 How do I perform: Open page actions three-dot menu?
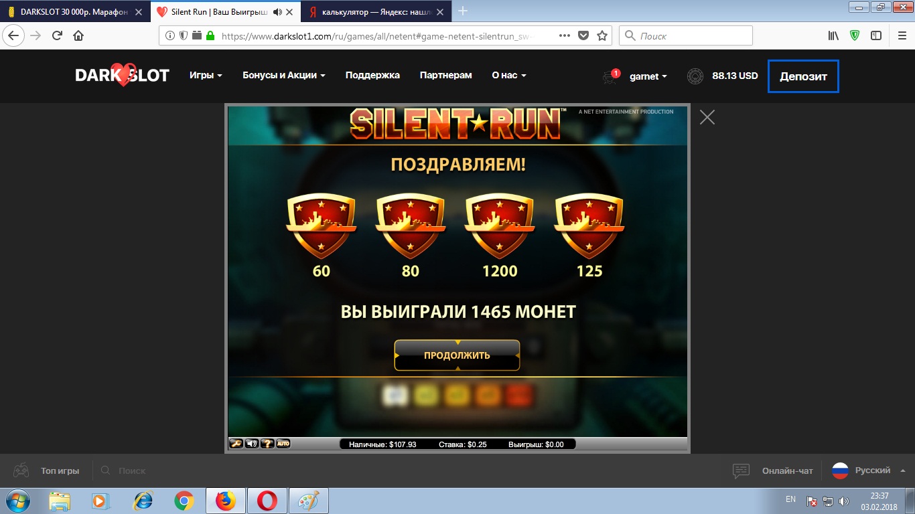tap(564, 36)
